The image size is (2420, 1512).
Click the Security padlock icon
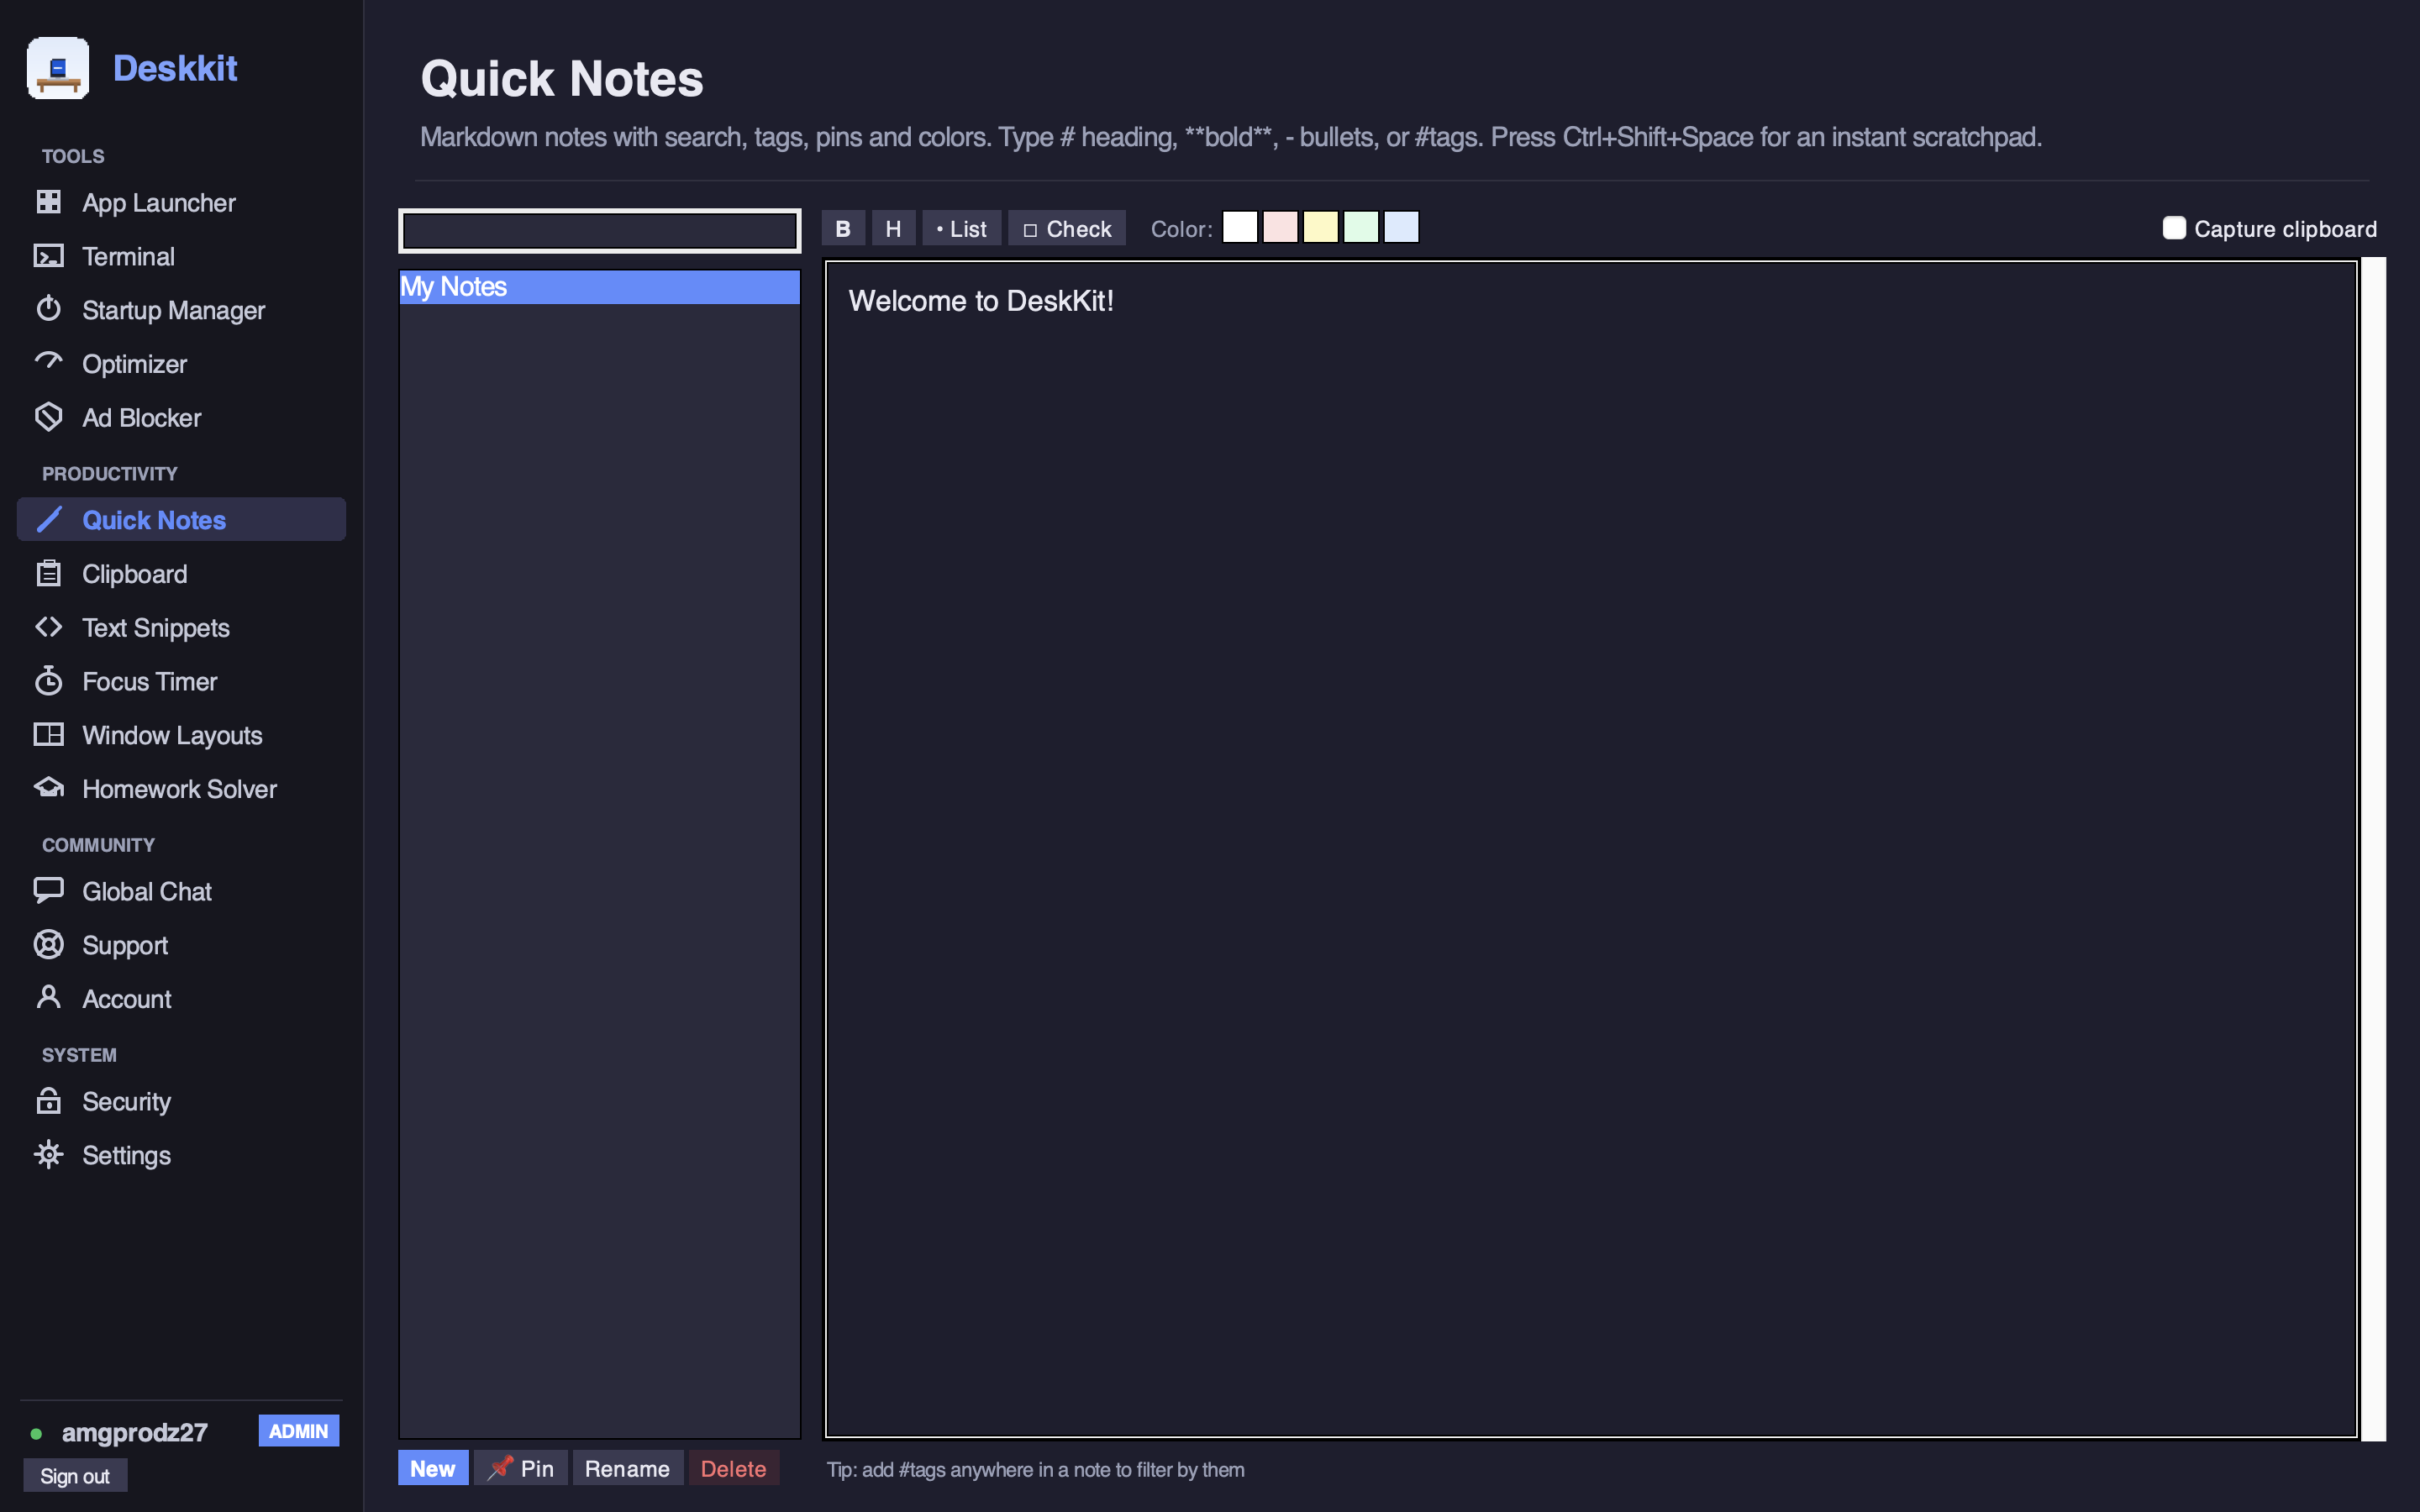pos(48,1100)
